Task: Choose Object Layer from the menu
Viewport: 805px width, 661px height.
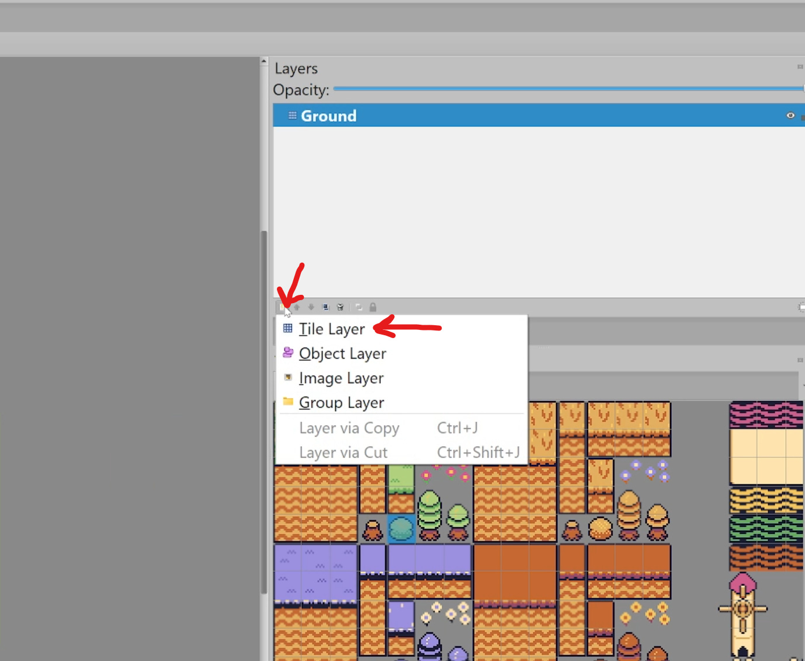Action: click(x=342, y=353)
